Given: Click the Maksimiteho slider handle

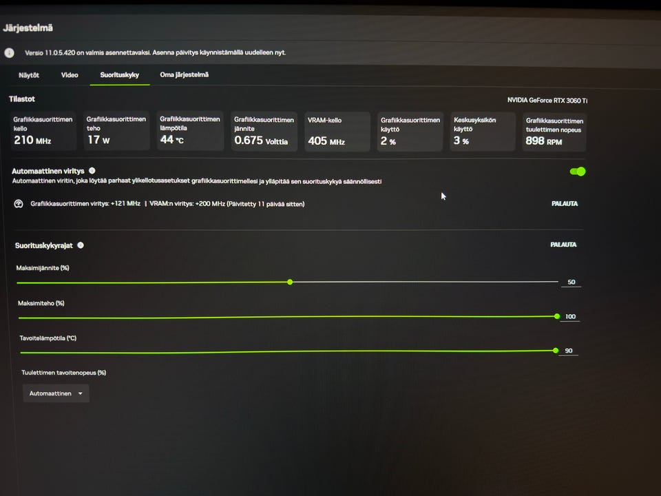Looking at the screenshot, I should 557,316.
